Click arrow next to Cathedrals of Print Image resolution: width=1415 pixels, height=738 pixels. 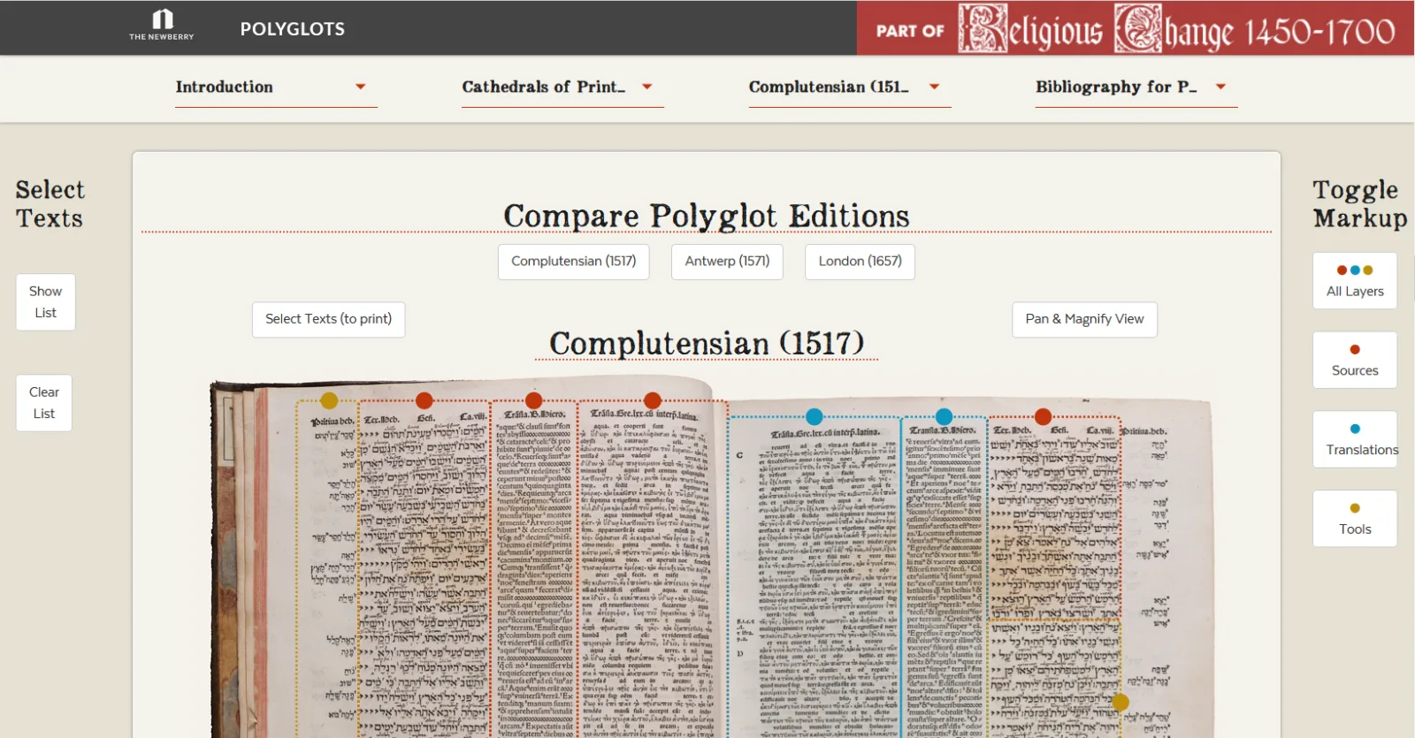[x=647, y=87]
